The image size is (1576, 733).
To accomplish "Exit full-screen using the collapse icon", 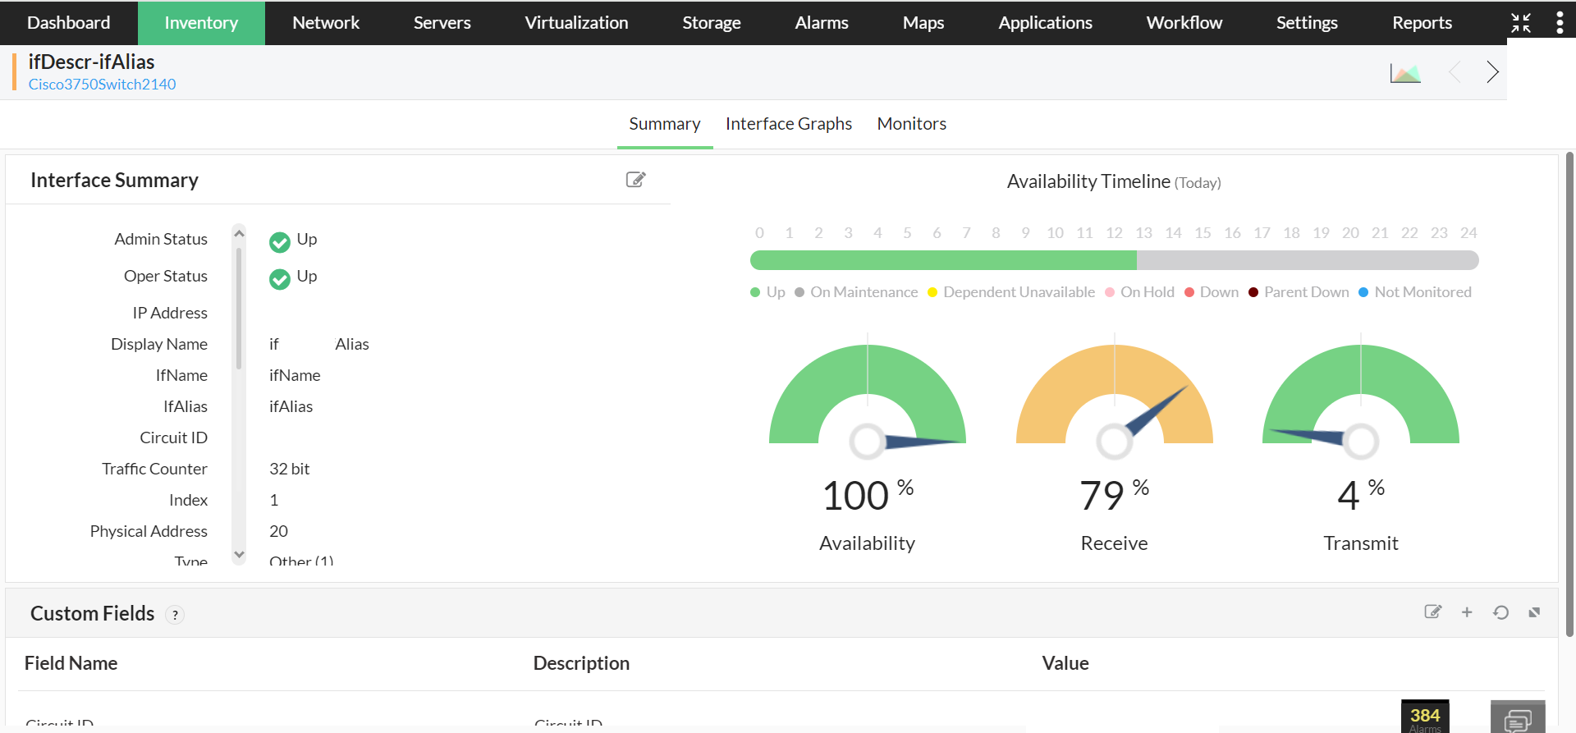I will pos(1521,23).
